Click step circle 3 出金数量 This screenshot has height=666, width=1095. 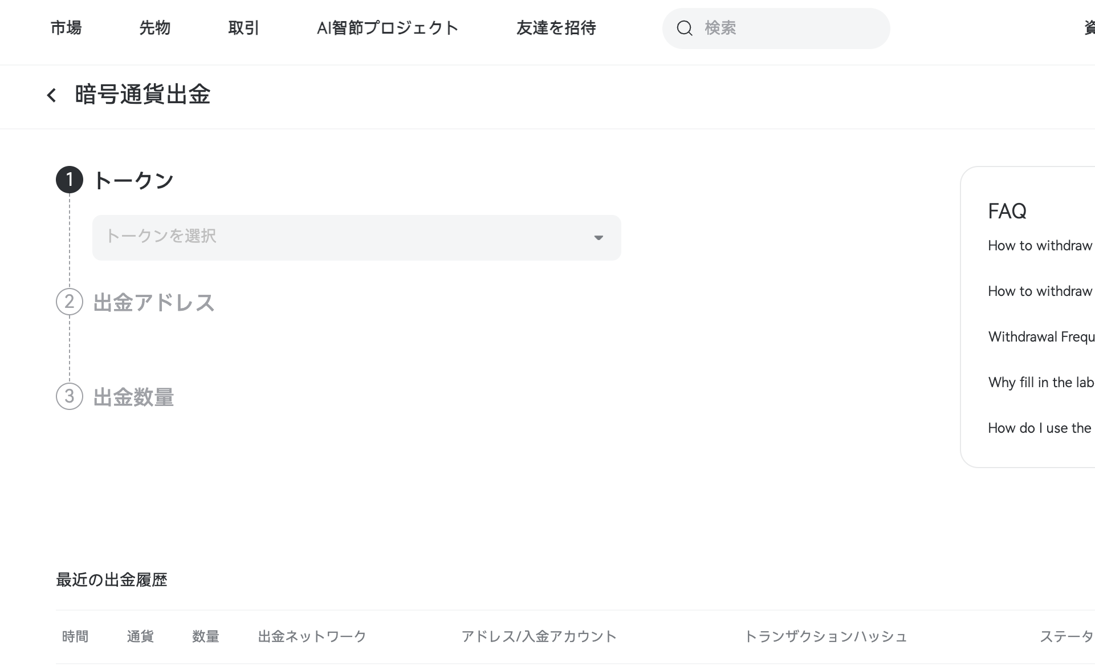coord(69,397)
